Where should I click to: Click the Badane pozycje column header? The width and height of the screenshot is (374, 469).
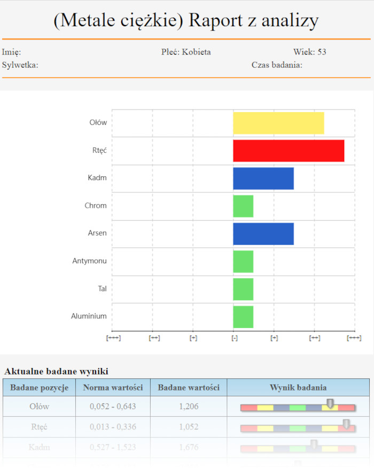39,387
